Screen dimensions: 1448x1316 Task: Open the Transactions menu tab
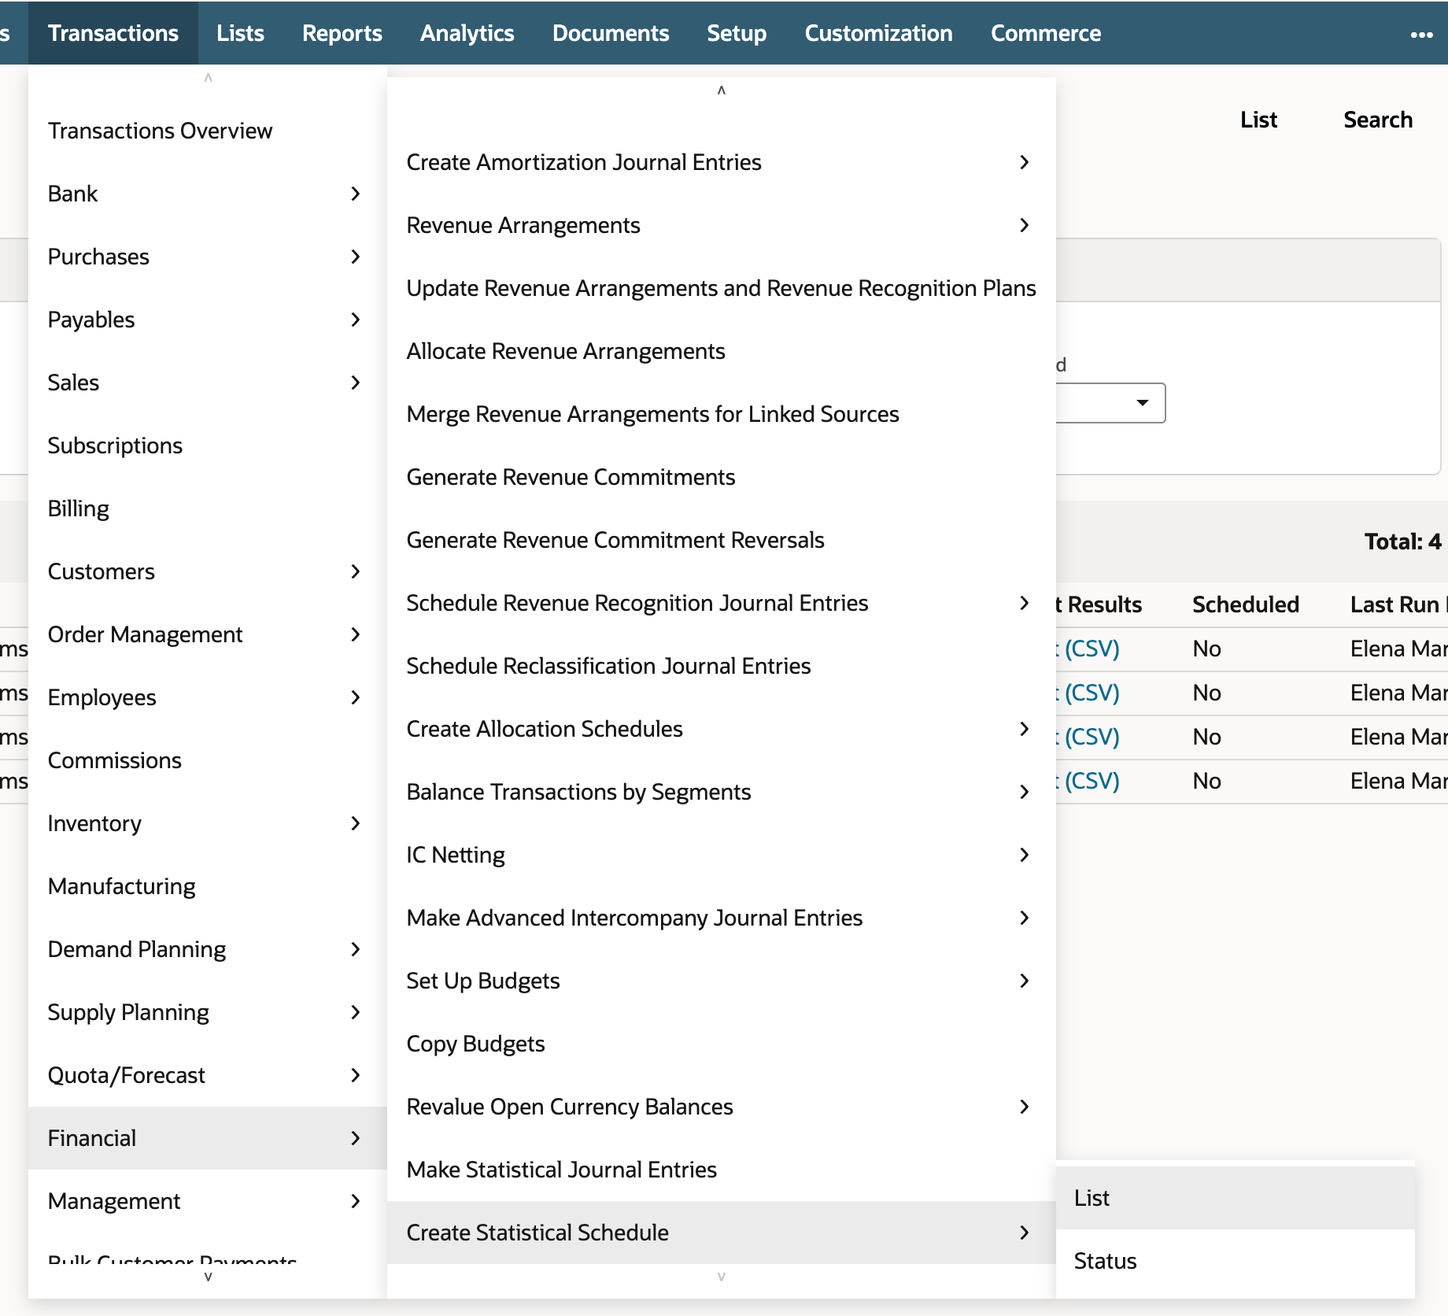point(113,33)
